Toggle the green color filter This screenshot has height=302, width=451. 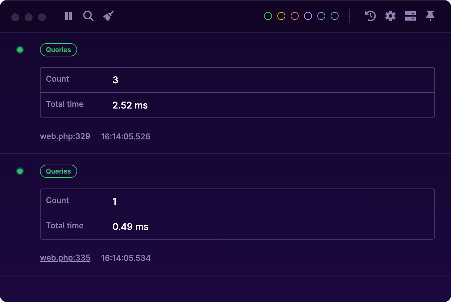tap(268, 16)
